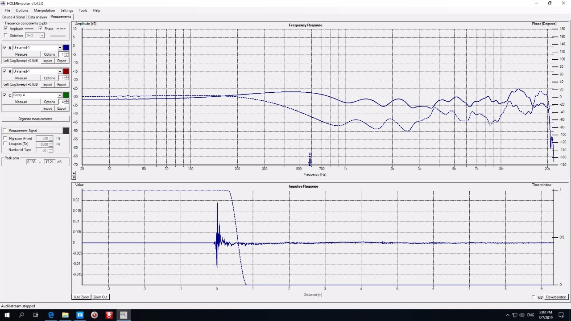Viewport: 571px width, 321px height.
Task: Click the Zoom Out button
Action: click(100, 297)
